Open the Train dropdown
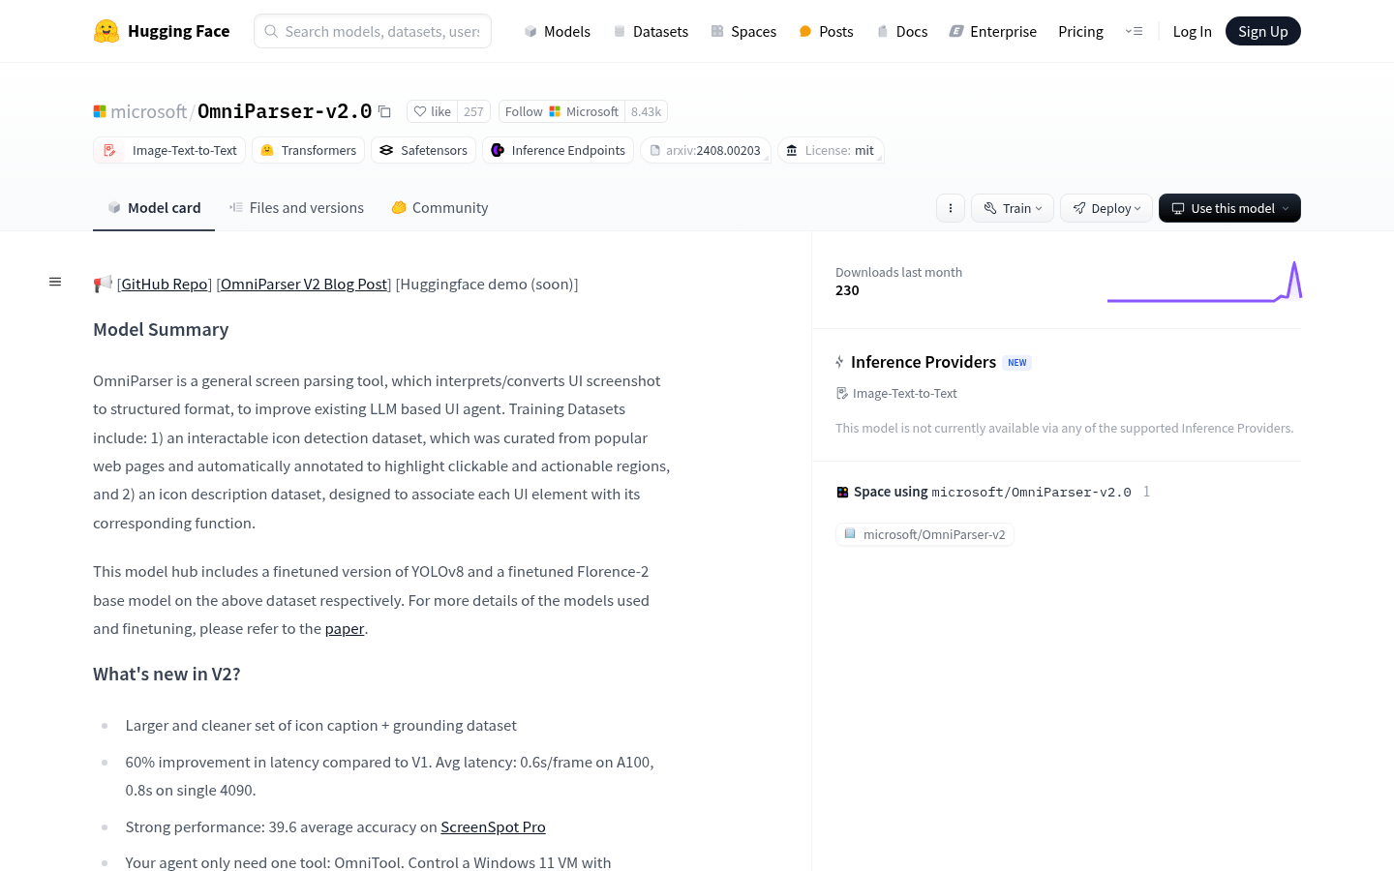 pyautogui.click(x=1012, y=207)
